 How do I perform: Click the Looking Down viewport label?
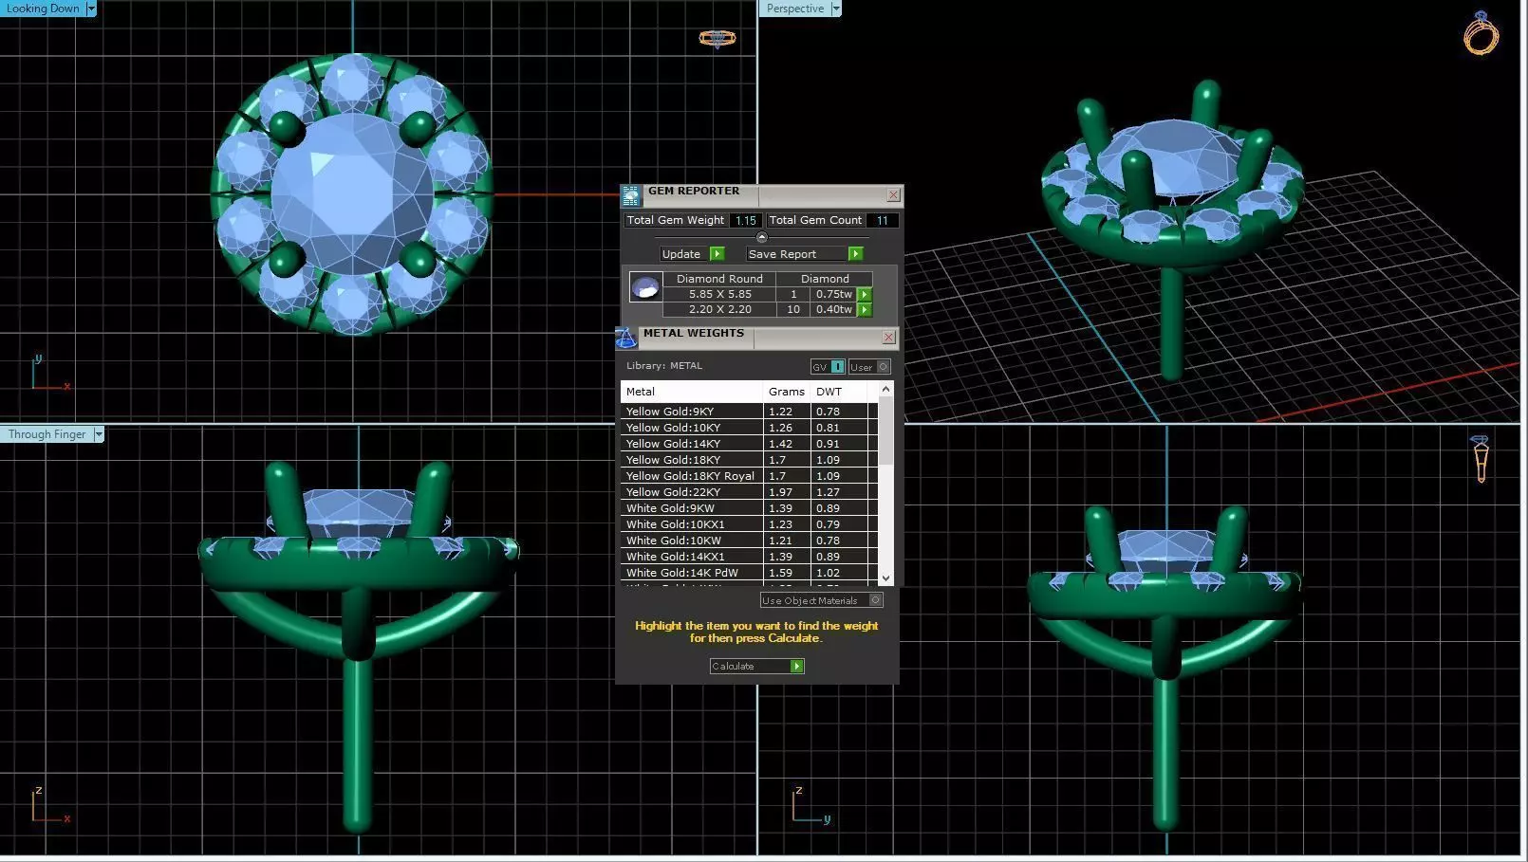pyautogui.click(x=44, y=9)
